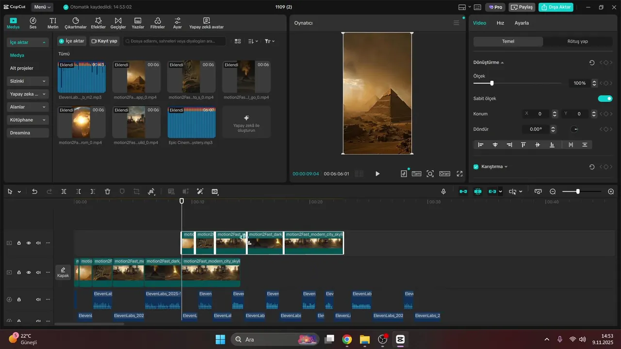Expand the Sizinki sidebar section
This screenshot has height=349, width=621.
pos(28,81)
